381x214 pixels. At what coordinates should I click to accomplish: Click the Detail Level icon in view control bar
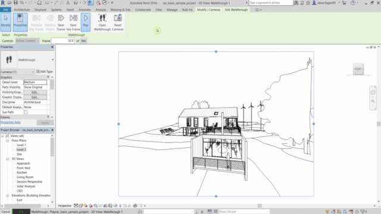76,206
